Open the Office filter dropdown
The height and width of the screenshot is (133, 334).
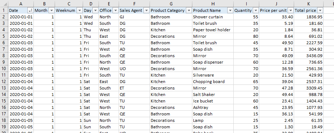click(x=115, y=10)
